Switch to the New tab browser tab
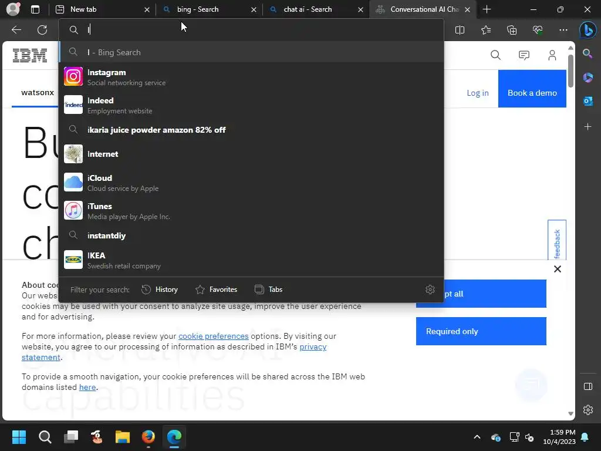The width and height of the screenshot is (601, 451). coord(103,9)
